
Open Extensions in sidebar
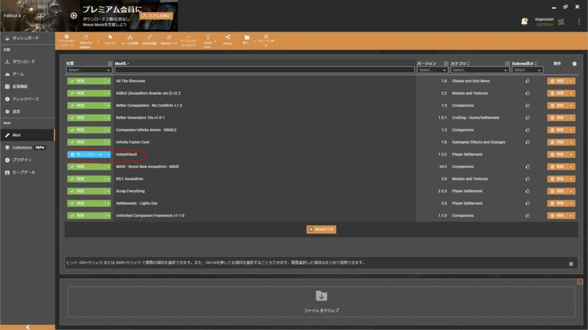[28, 86]
